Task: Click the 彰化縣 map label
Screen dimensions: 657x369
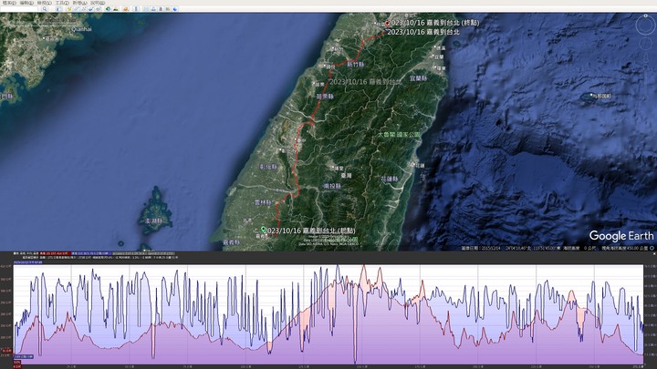Action: pos(268,167)
